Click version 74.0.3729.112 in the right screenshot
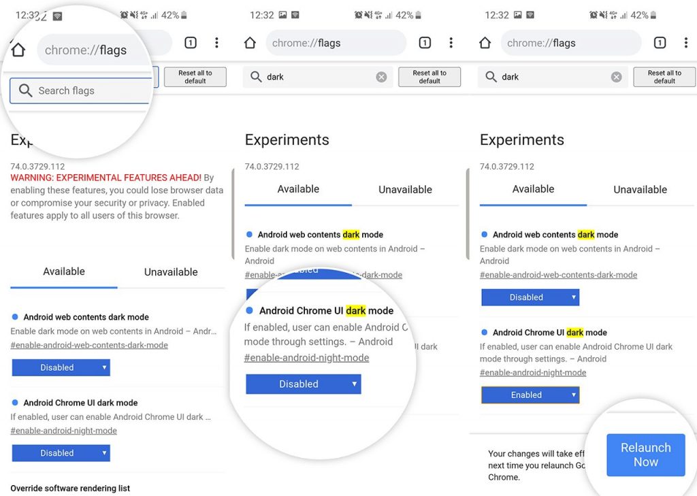 pyautogui.click(x=506, y=167)
